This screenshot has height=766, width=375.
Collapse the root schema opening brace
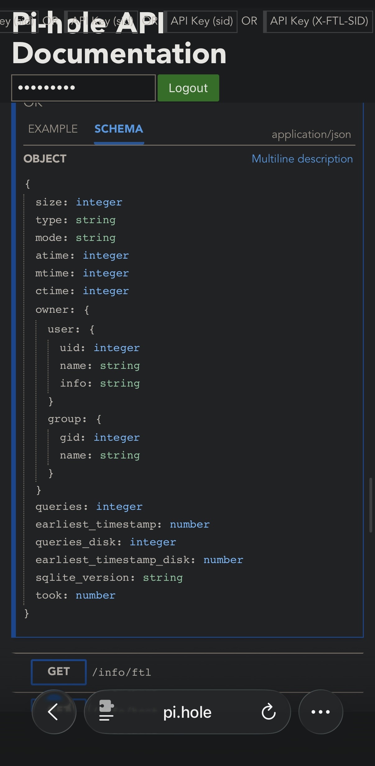(28, 184)
